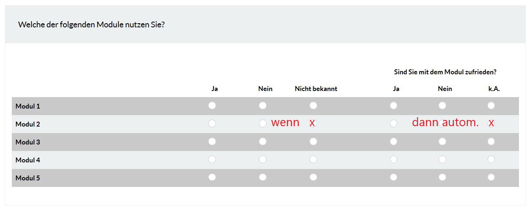Mark Modul 5 as 'Nicht bekannt'
The width and height of the screenshot is (532, 211).
[x=313, y=178]
